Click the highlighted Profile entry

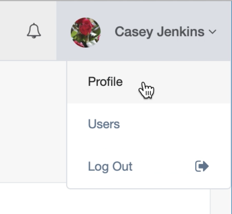coord(105,82)
